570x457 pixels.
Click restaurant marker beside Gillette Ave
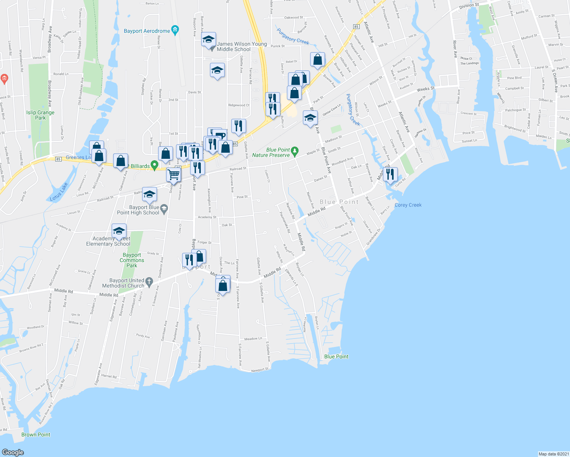point(239,126)
